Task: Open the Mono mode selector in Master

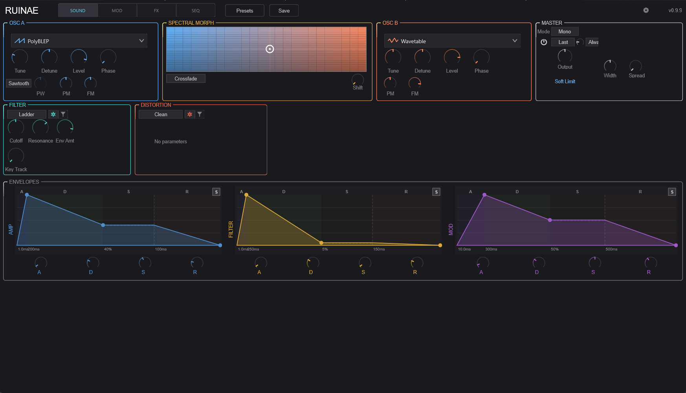Action: pos(565,31)
